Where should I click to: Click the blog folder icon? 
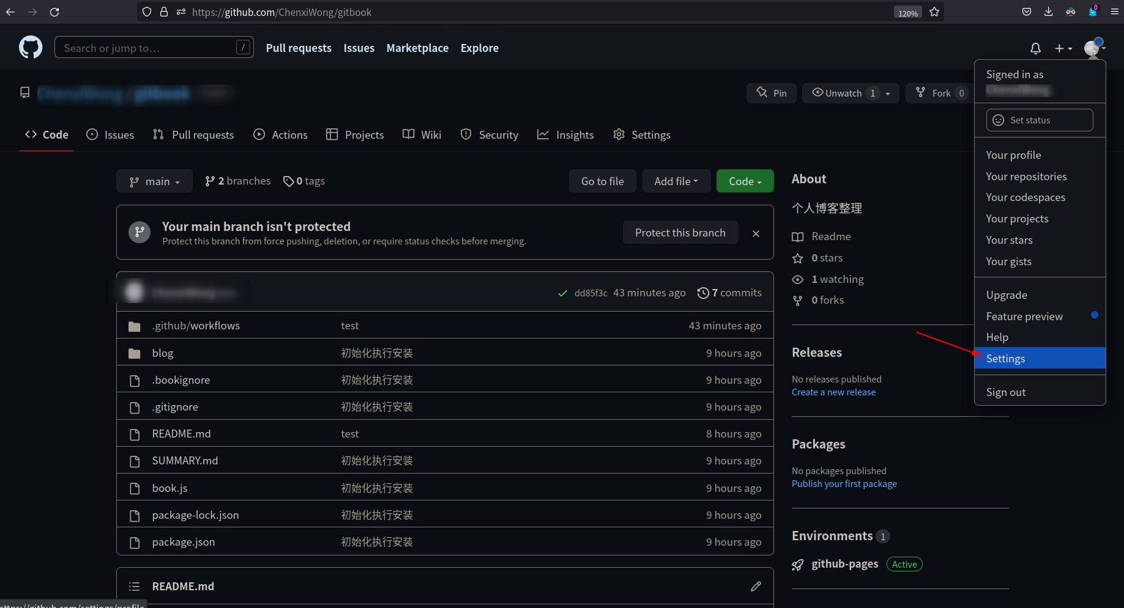click(x=135, y=353)
